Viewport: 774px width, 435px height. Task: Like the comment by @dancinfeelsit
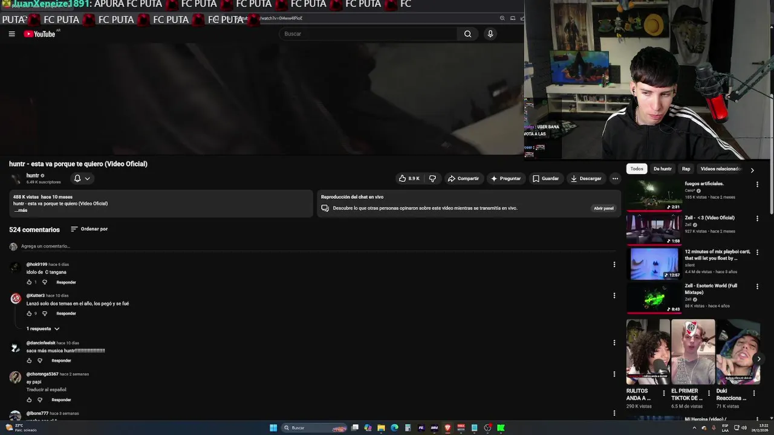click(29, 361)
